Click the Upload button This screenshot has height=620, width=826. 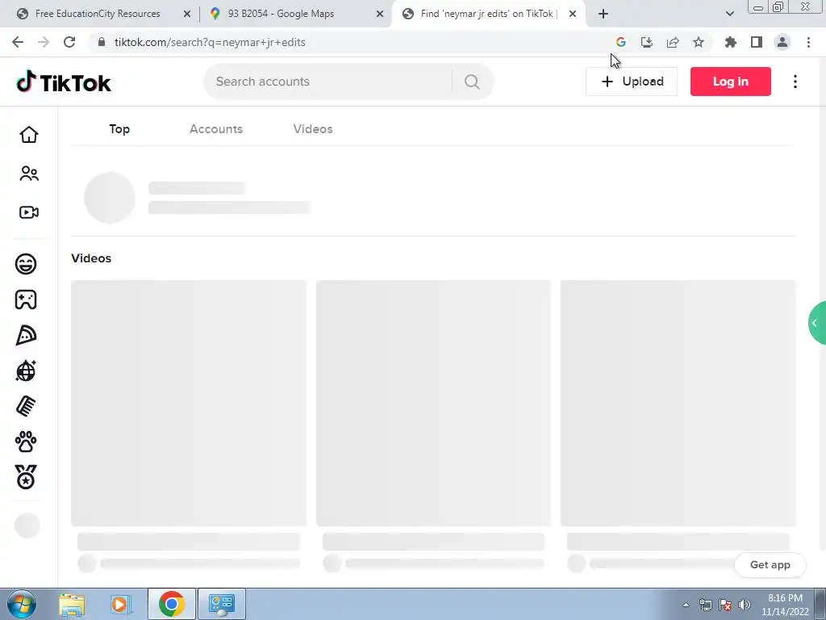coord(632,82)
